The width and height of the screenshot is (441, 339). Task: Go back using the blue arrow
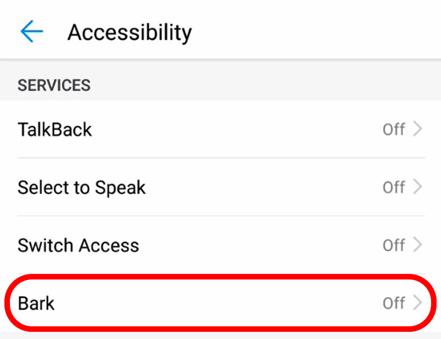[31, 31]
